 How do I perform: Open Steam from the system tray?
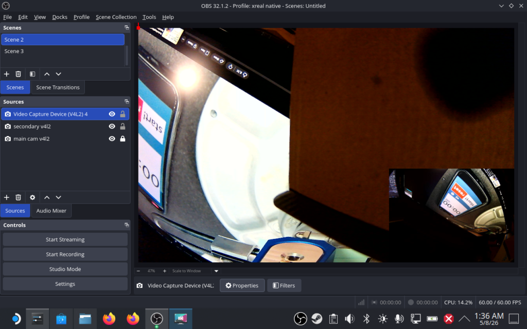[x=317, y=319]
